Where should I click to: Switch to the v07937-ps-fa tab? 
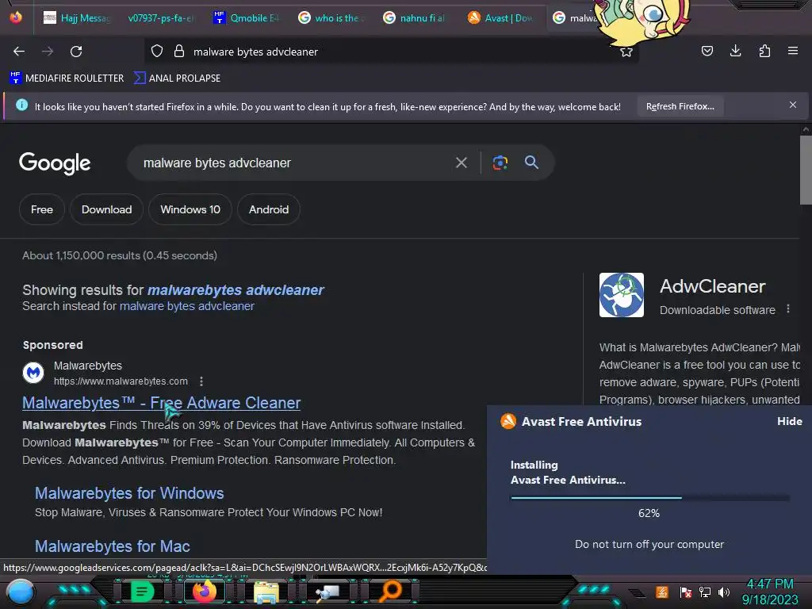(161, 18)
